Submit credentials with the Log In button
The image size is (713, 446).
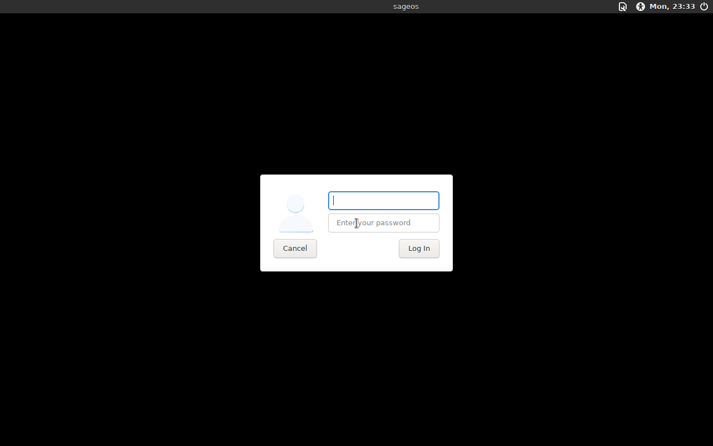[419, 249]
